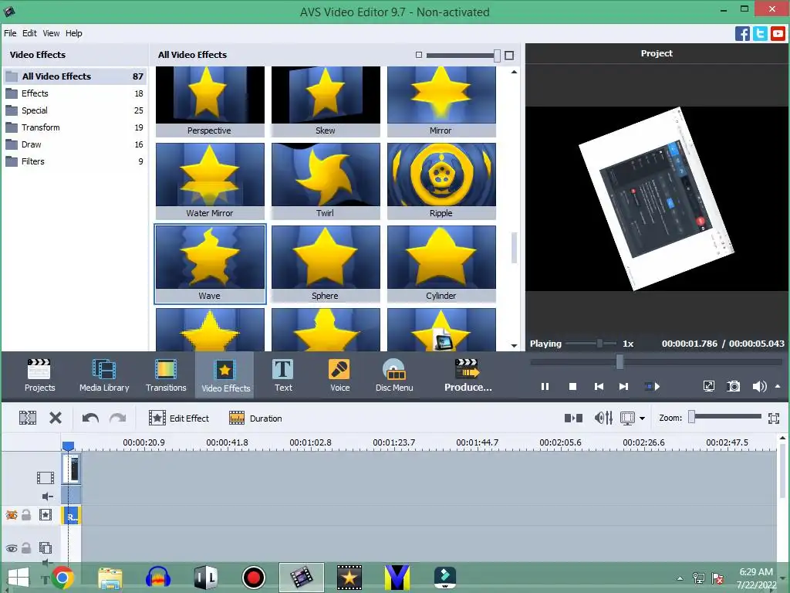This screenshot has width=790, height=593.
Task: Select the Ripple effect thumbnail
Action: [x=441, y=181]
